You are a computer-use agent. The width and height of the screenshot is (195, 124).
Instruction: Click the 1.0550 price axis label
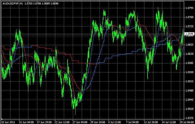pyautogui.click(x=189, y=72)
